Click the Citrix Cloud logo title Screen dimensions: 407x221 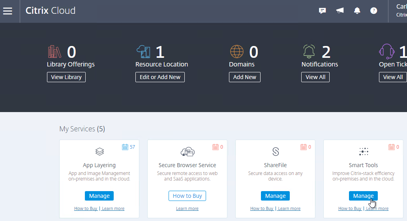click(51, 11)
